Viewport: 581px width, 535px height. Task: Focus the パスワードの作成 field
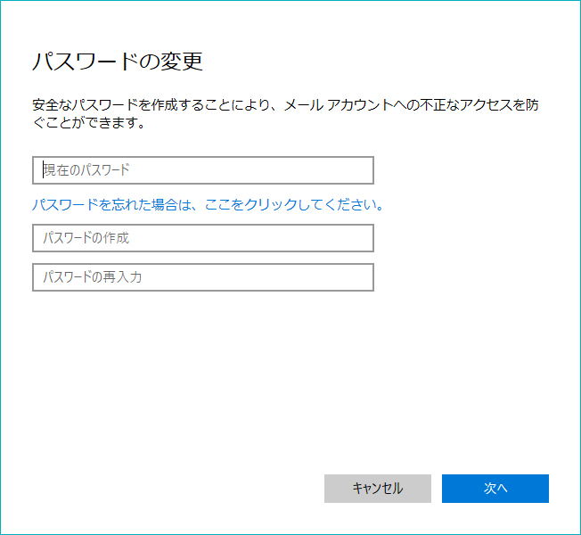tap(202, 238)
